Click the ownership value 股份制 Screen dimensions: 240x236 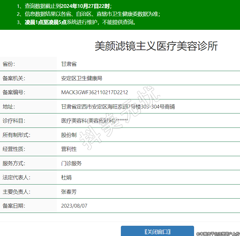69,135
